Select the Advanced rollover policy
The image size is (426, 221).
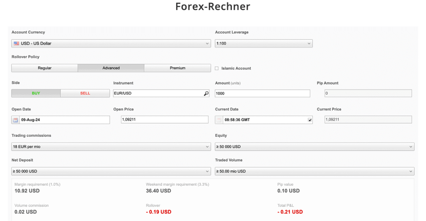(111, 68)
